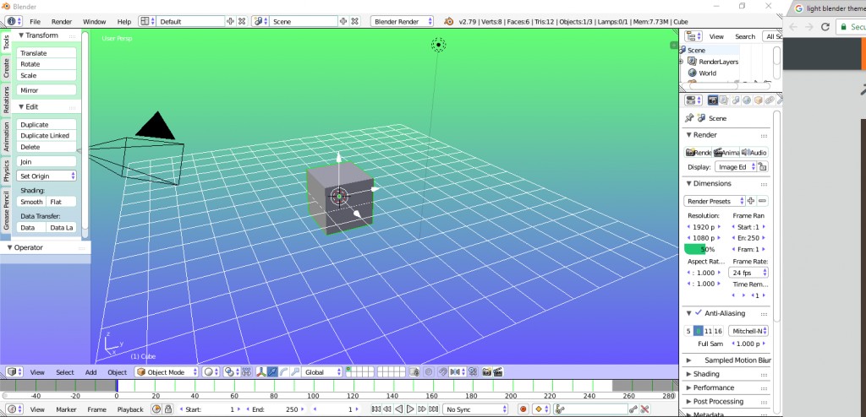Click the Audio render button
The width and height of the screenshot is (866, 417).
click(754, 152)
